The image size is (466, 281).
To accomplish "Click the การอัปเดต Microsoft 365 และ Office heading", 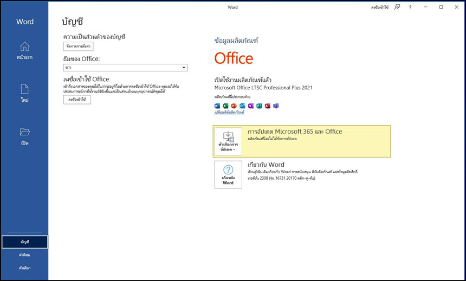I will tap(295, 131).
